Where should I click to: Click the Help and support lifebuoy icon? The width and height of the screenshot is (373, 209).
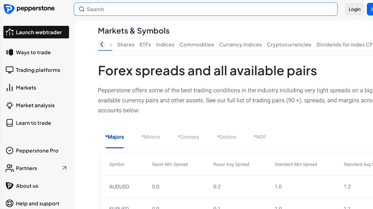[x=10, y=203]
